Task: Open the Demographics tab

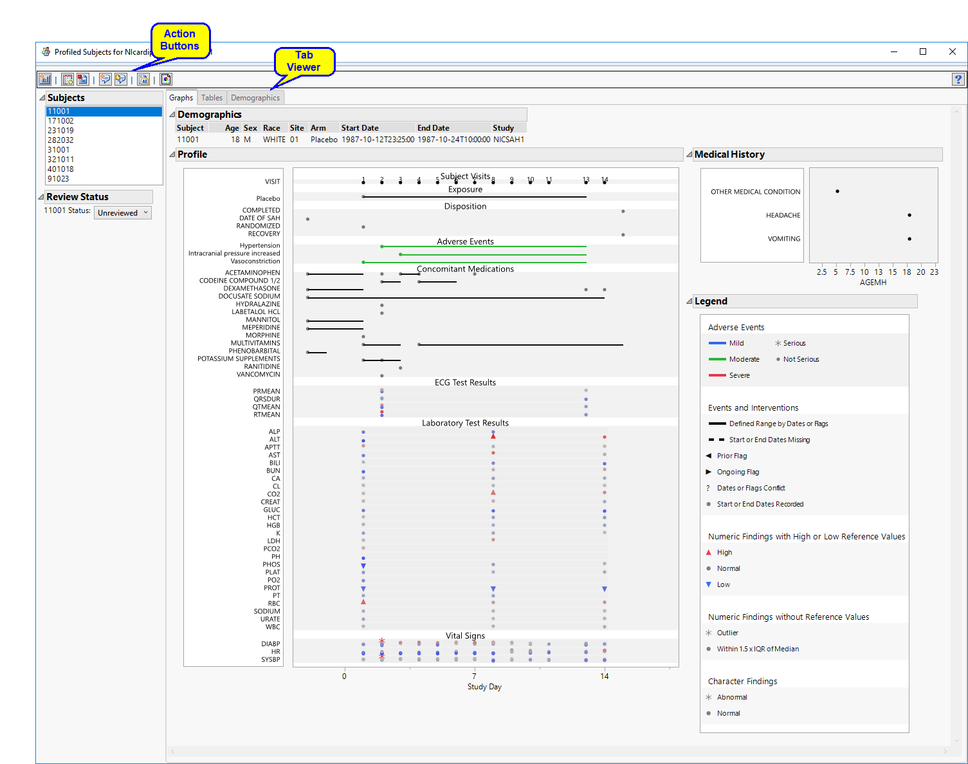Action: [x=255, y=98]
